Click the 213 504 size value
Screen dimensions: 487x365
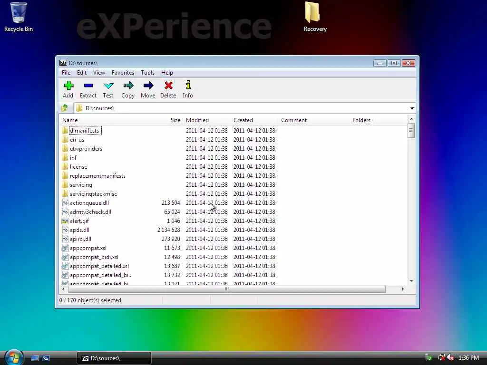pos(171,202)
